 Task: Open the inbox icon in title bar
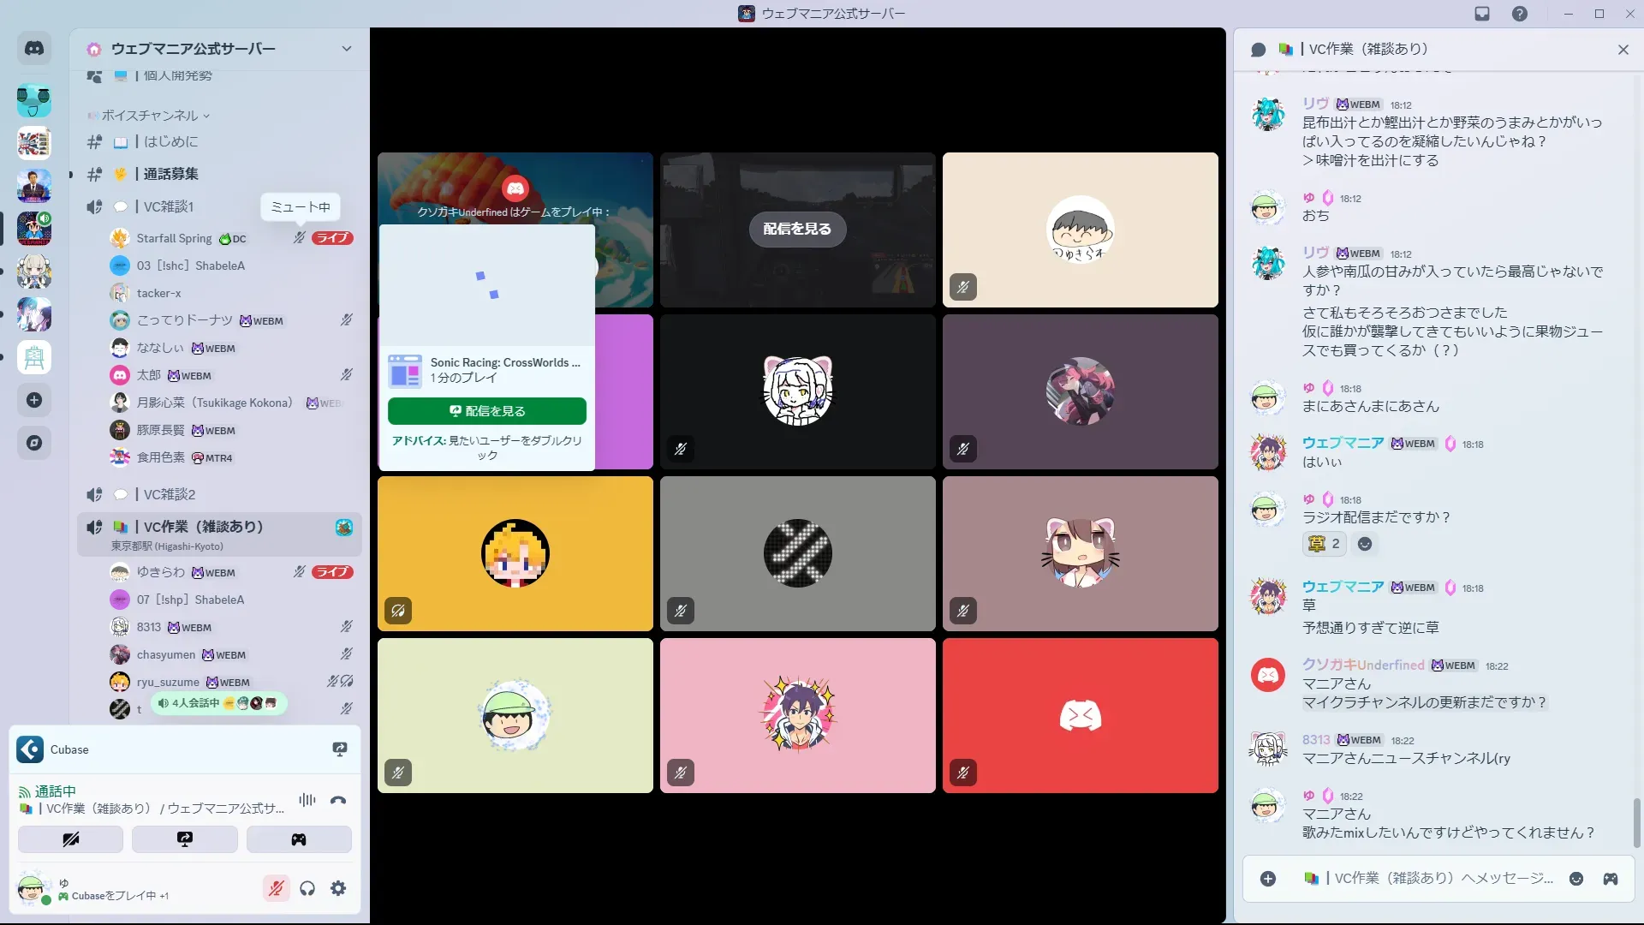pos(1482,14)
